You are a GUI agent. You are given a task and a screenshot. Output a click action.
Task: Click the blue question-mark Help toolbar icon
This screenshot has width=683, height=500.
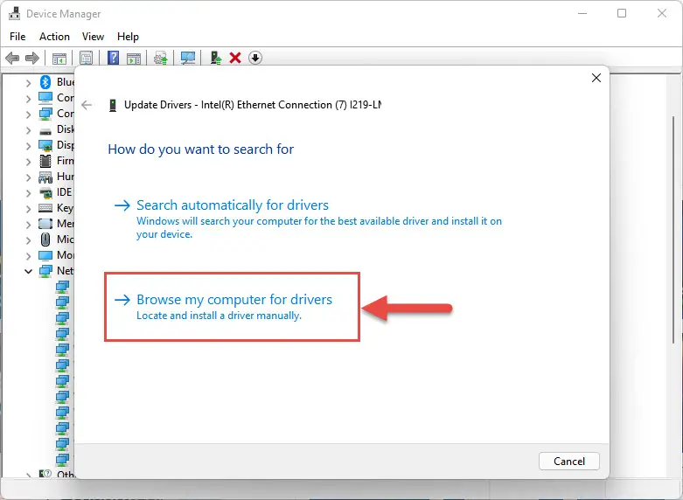[114, 58]
